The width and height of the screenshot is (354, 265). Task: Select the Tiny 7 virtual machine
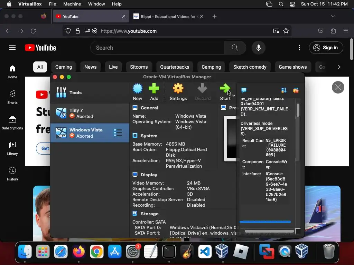tap(90, 113)
